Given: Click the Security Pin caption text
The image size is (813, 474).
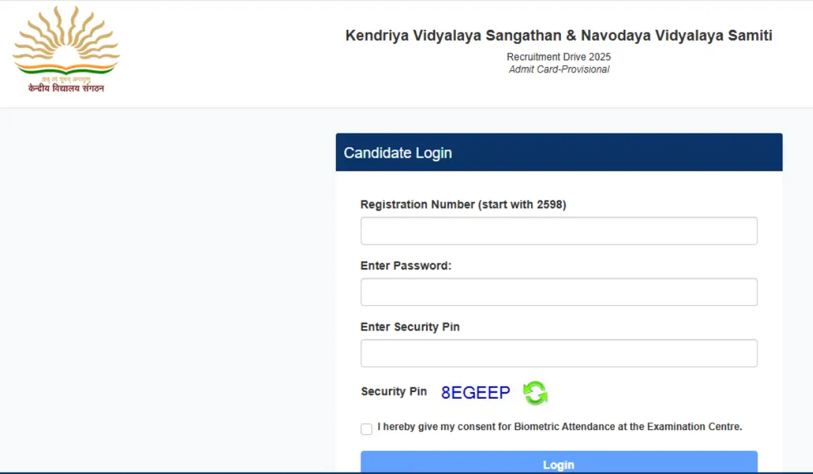Looking at the screenshot, I should coord(394,391).
